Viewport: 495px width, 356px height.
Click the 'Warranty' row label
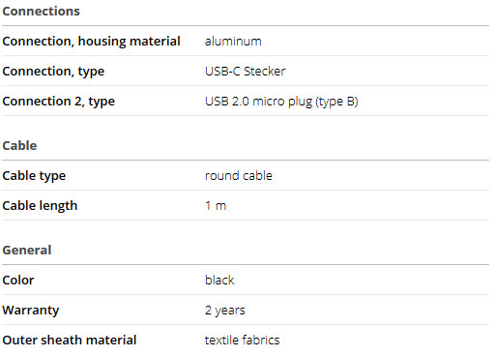point(31,311)
